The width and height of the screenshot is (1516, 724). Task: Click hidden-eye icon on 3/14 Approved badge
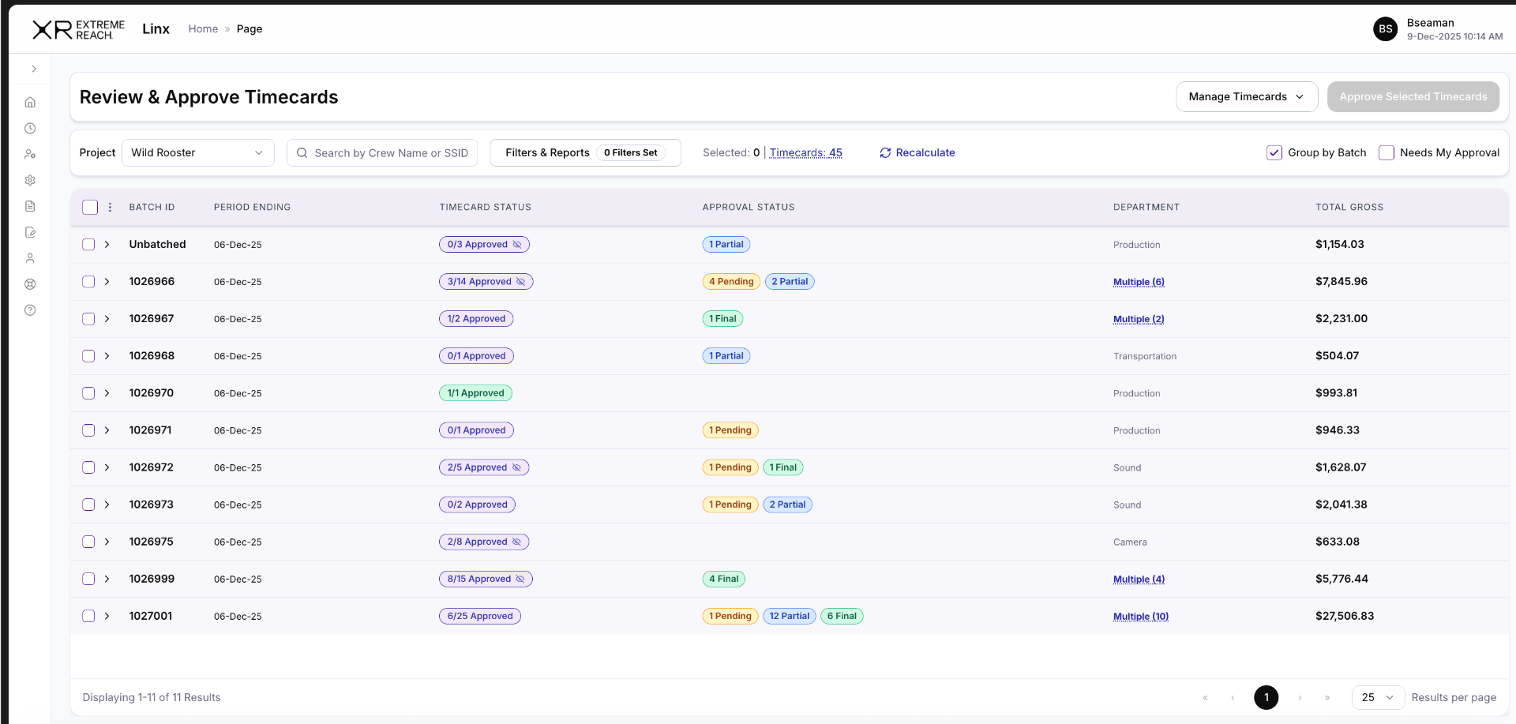coord(520,282)
